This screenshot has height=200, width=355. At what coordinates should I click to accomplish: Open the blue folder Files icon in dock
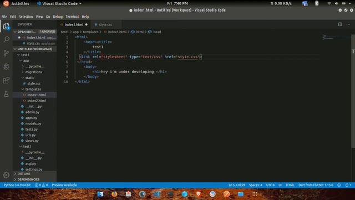pyautogui.click(x=240, y=194)
